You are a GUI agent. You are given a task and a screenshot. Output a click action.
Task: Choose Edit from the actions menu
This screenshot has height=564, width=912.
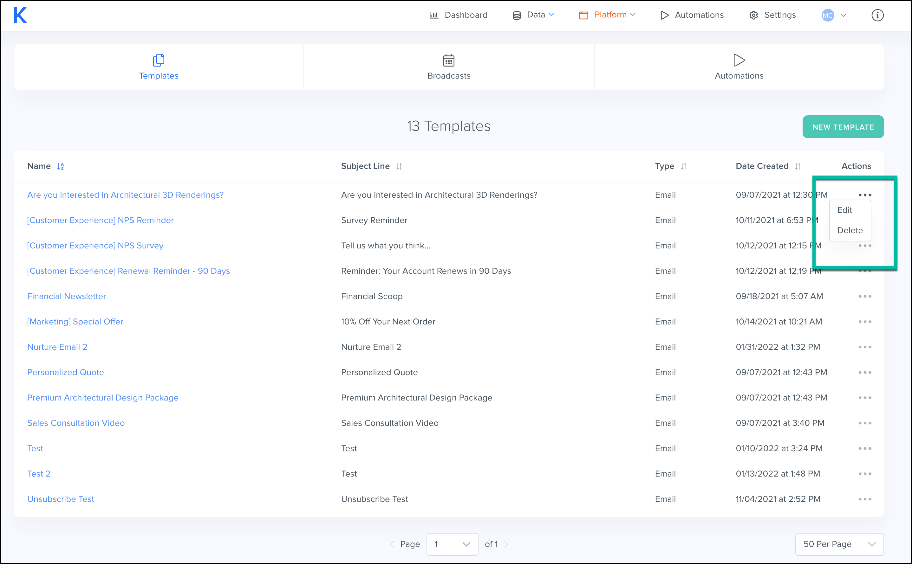(844, 210)
